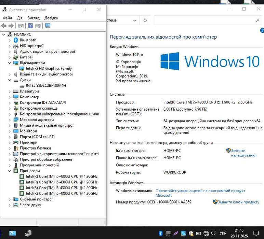The height and width of the screenshot is (239, 264).
Task: Click the System window help icon
Action: pyautogui.click(x=262, y=30)
